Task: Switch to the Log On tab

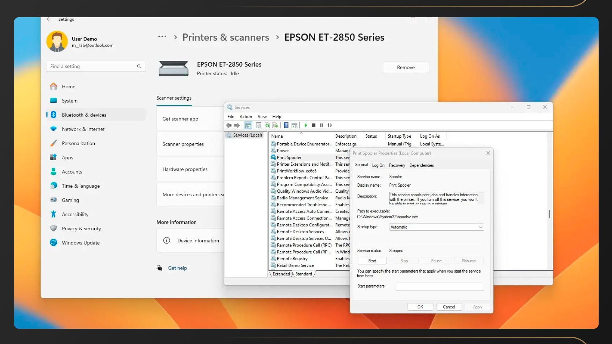Action: (x=378, y=165)
